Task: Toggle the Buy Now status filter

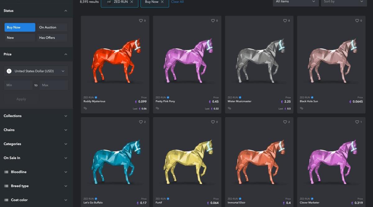Action: (20, 27)
